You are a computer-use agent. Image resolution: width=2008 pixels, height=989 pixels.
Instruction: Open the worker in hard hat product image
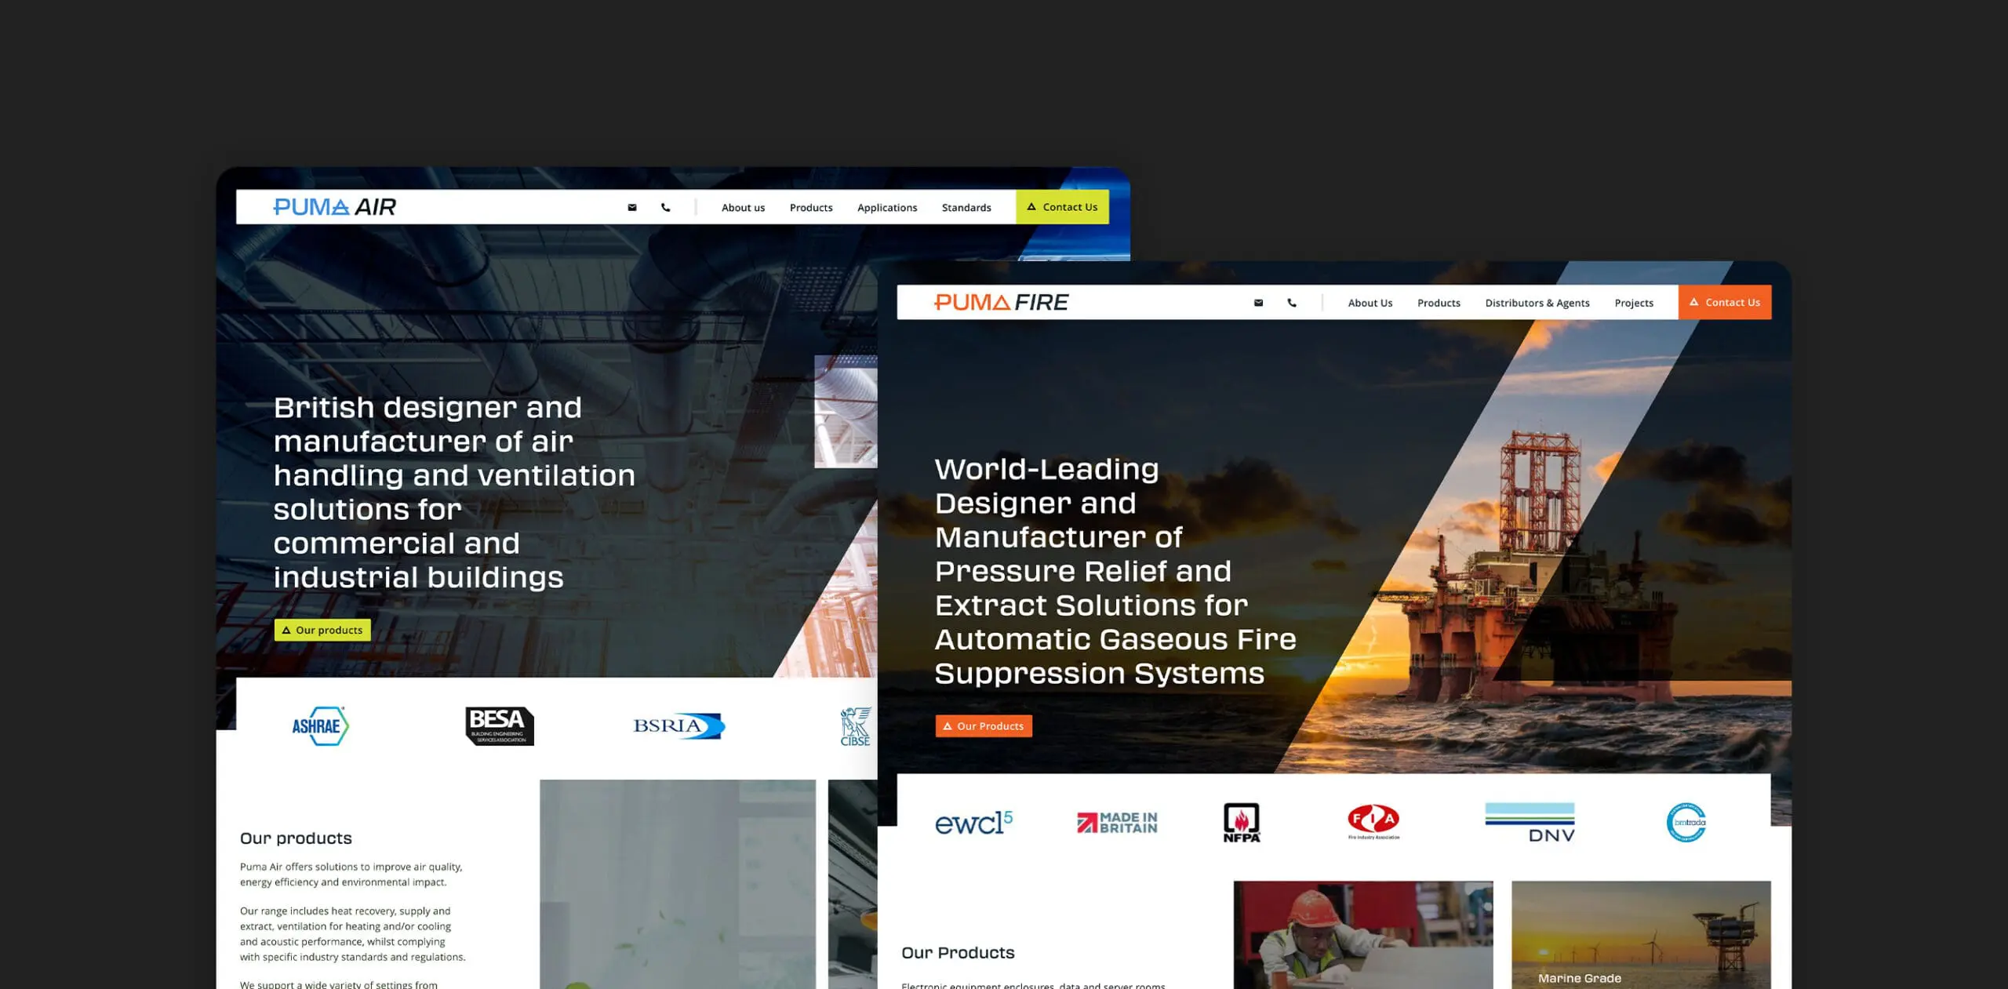click(1363, 935)
